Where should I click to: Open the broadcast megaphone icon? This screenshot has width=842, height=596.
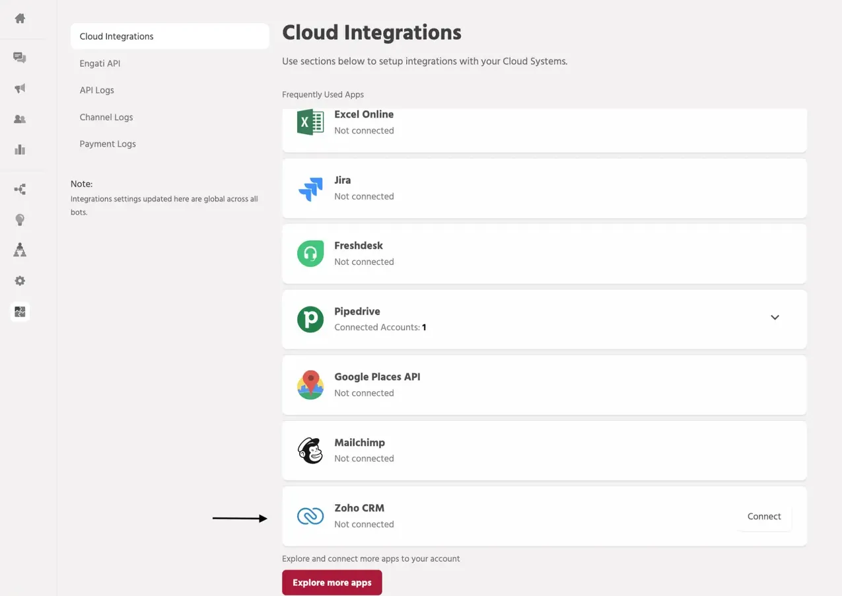pos(20,89)
